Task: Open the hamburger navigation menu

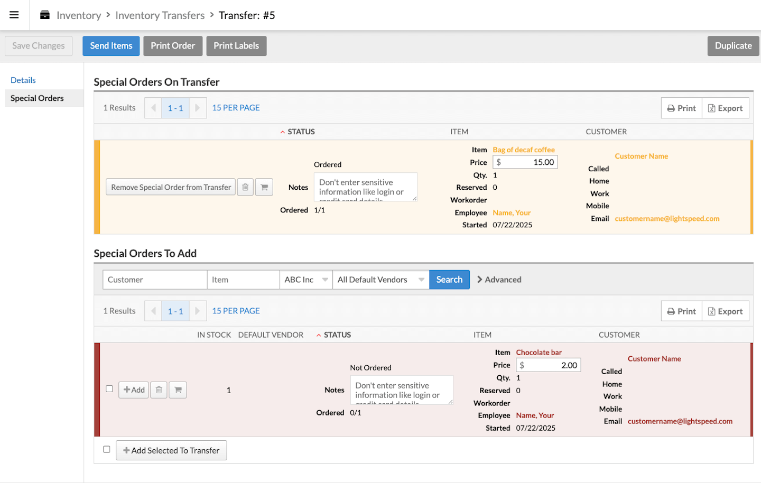Action: [x=14, y=15]
